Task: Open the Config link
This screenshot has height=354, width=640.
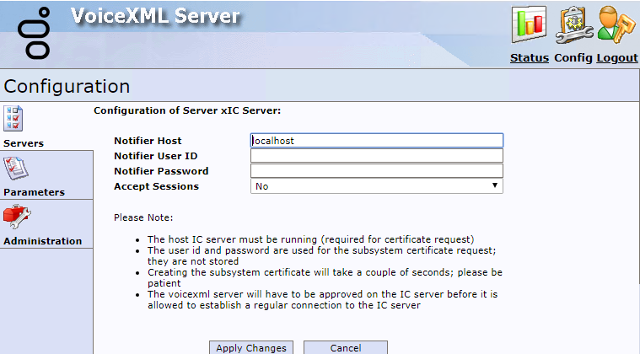Action: tap(573, 58)
